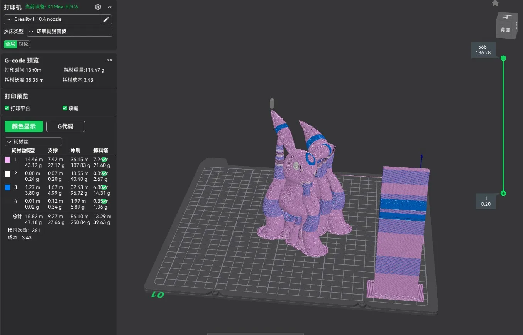Click the 打印时间:13h0m text

23,70
